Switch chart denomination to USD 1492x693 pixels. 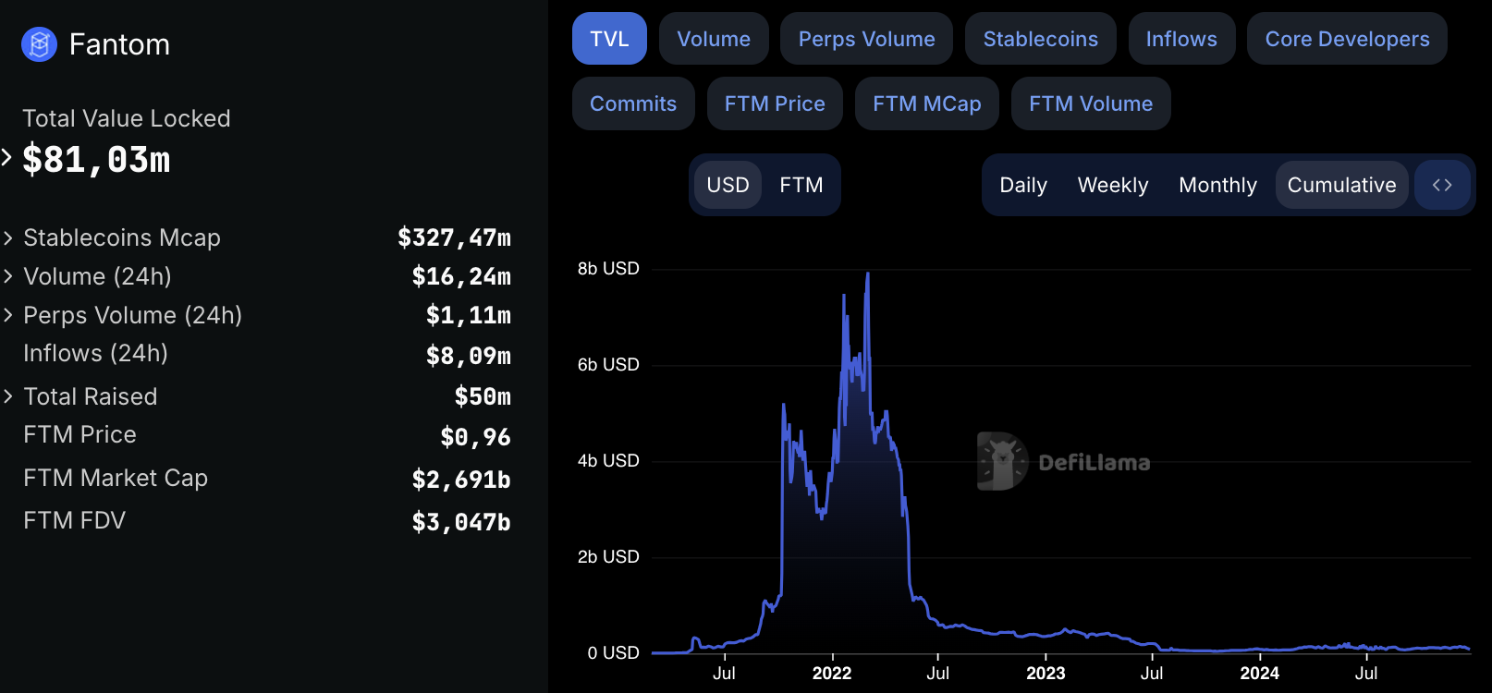click(x=728, y=185)
